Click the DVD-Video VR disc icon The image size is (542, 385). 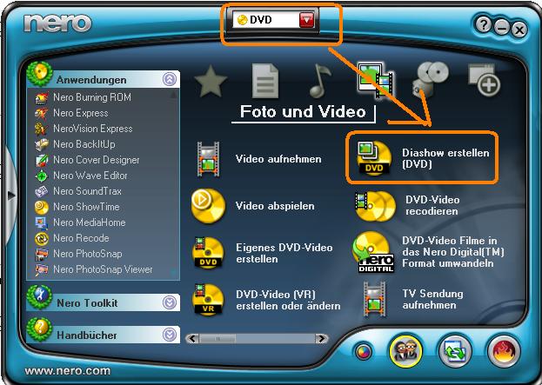(208, 300)
